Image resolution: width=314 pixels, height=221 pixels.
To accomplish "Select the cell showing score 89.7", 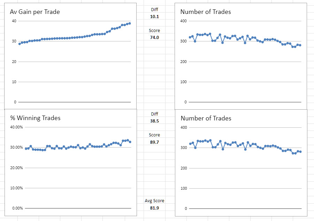I will pyautogui.click(x=154, y=142).
